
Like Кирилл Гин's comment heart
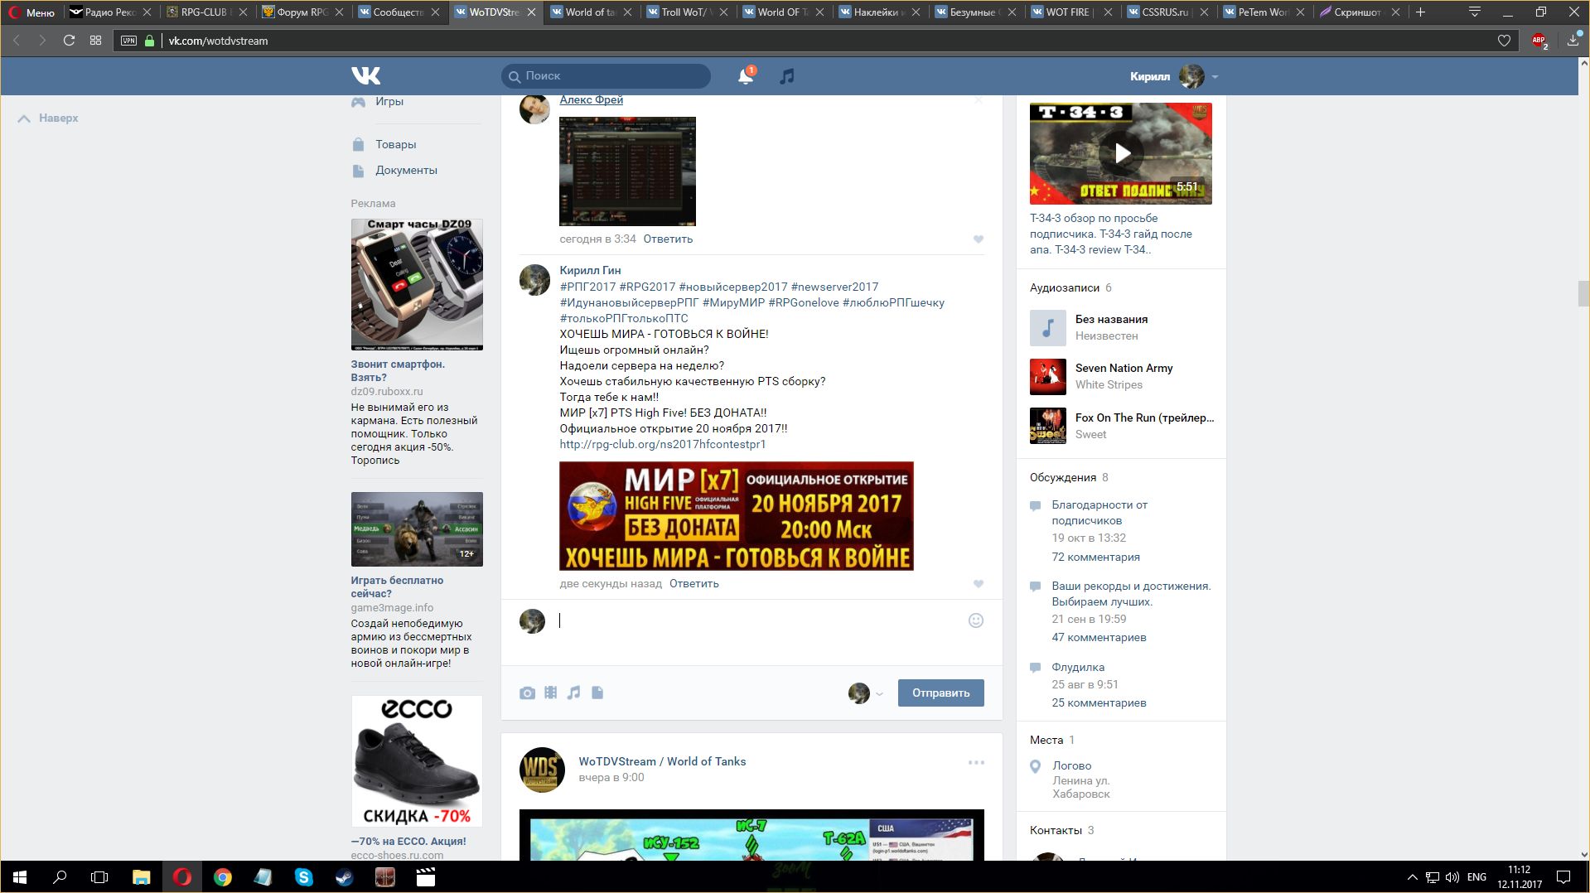pyautogui.click(x=978, y=584)
